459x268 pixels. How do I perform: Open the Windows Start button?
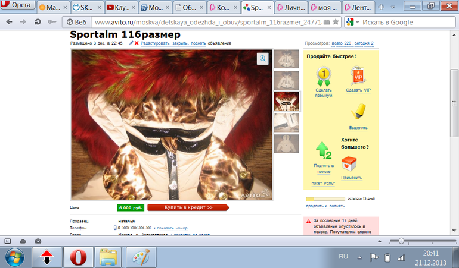click(14, 258)
